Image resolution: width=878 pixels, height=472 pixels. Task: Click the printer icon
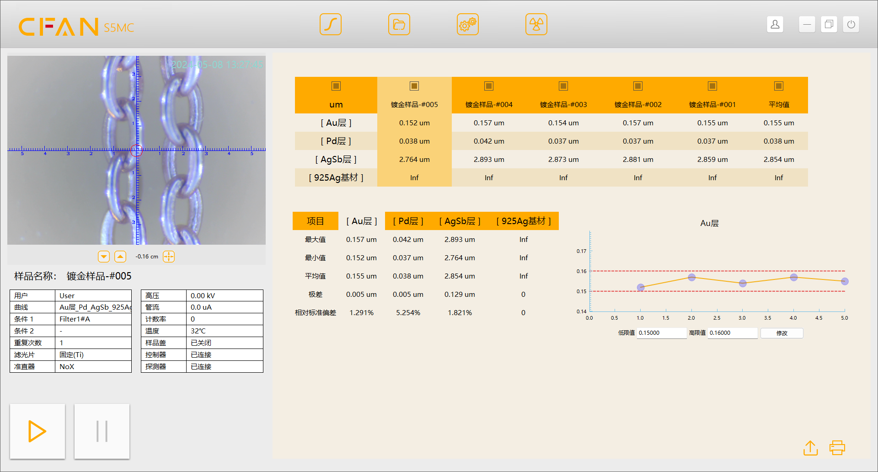pos(837,448)
